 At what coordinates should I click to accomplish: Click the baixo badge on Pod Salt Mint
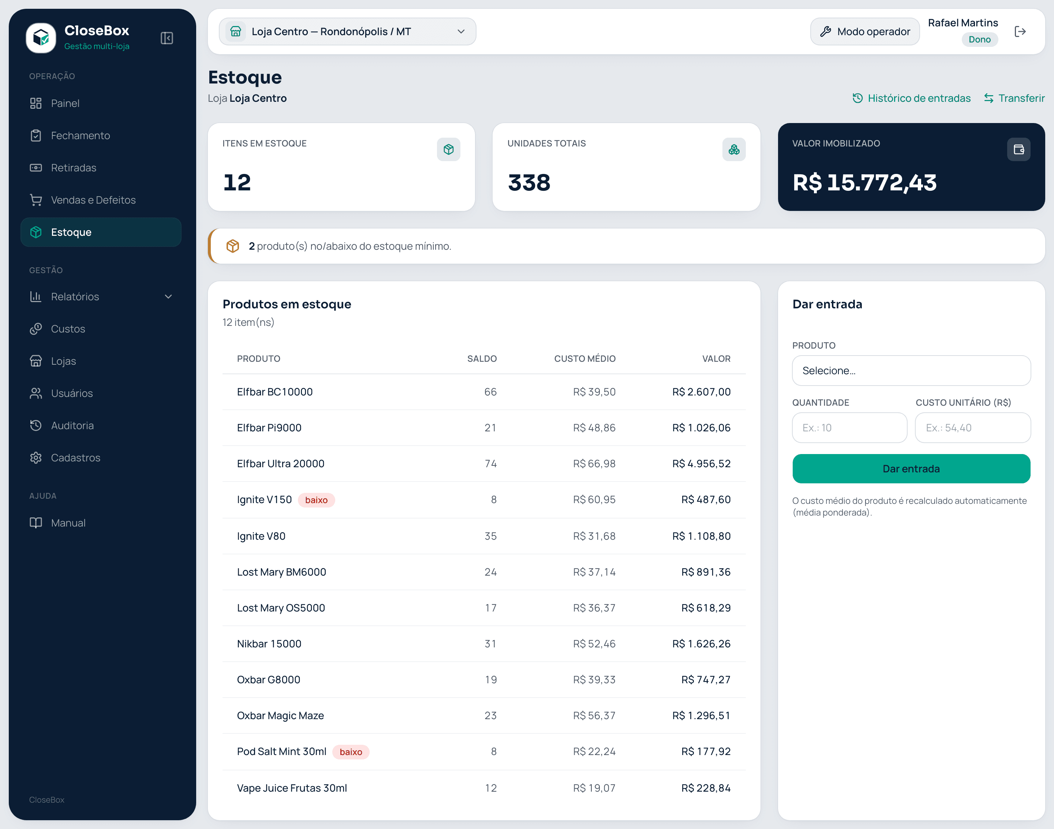[351, 752]
